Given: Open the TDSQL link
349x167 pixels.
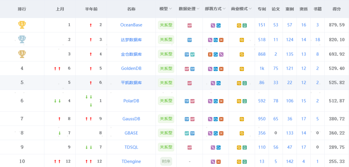Looking at the screenshot, I should [131, 147].
